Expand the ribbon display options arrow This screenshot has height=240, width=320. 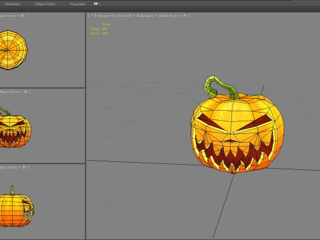pos(100,4)
